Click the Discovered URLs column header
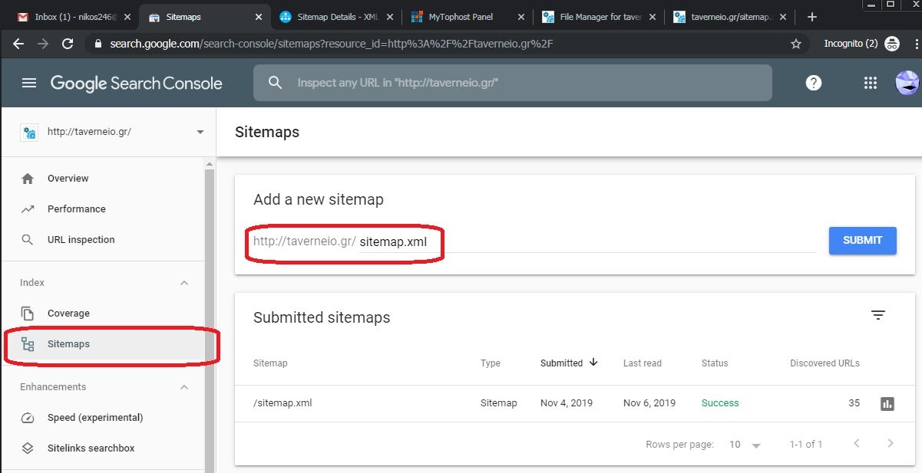The image size is (922, 473). pyautogui.click(x=825, y=363)
